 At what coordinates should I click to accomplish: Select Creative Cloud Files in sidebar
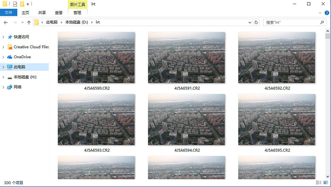(x=31, y=47)
